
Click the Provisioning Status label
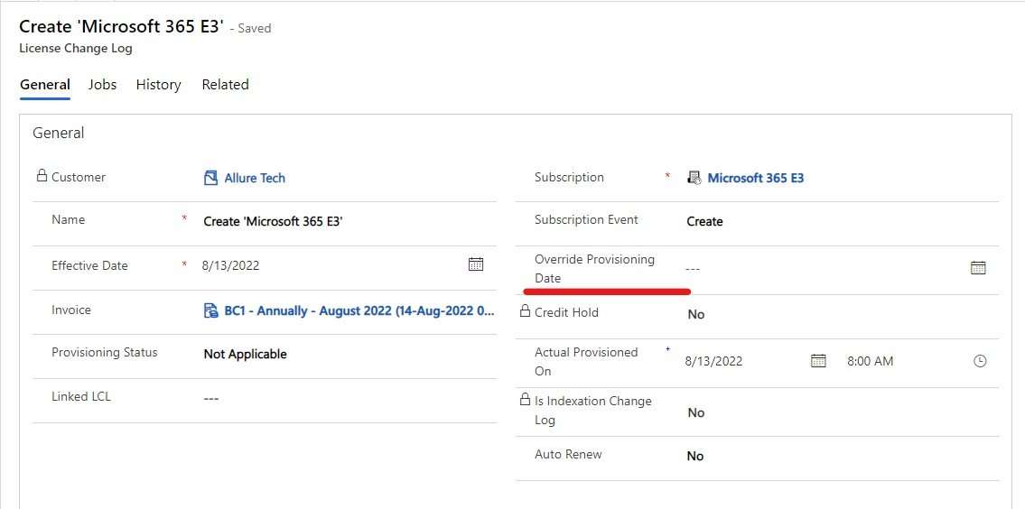click(105, 352)
